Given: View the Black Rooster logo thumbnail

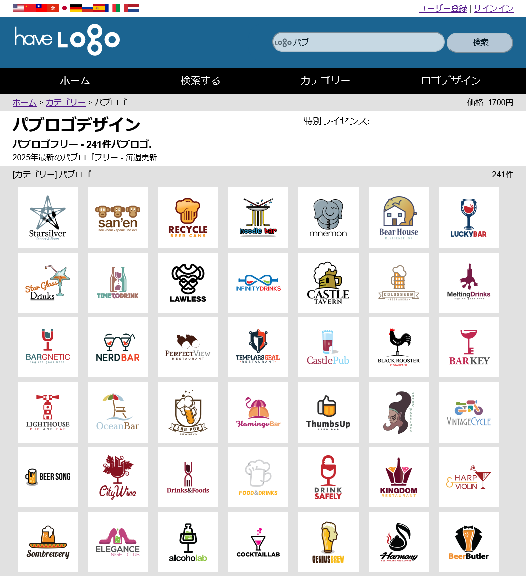Looking at the screenshot, I should coord(399,347).
